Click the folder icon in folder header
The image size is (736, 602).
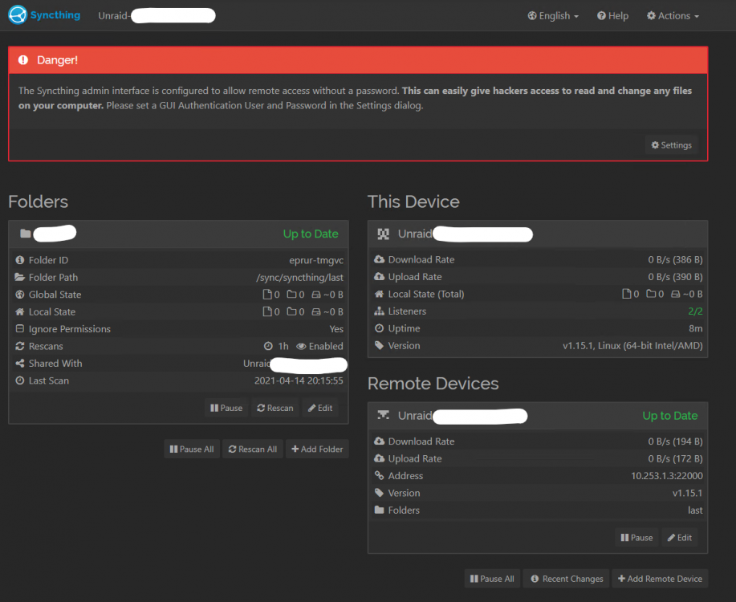click(26, 234)
